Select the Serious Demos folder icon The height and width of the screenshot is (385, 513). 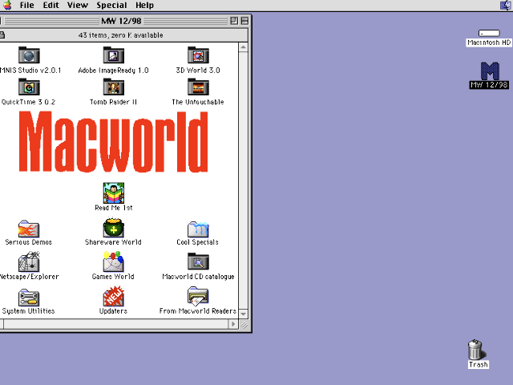pyautogui.click(x=29, y=229)
